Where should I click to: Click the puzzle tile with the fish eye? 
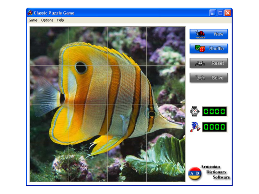click(x=88, y=85)
